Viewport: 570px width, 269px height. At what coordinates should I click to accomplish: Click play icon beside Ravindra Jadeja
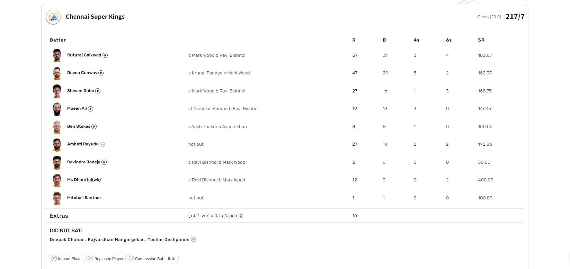point(104,162)
